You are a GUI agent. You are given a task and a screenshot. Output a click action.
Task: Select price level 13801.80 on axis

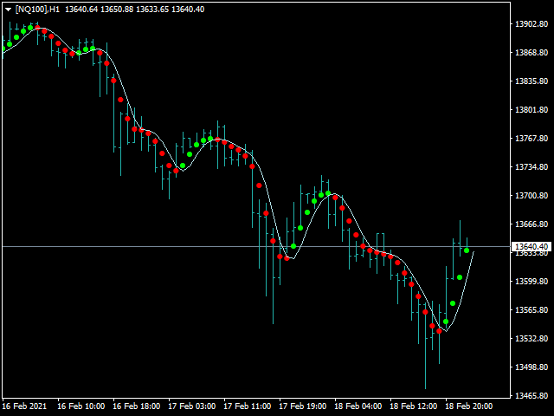point(531,110)
